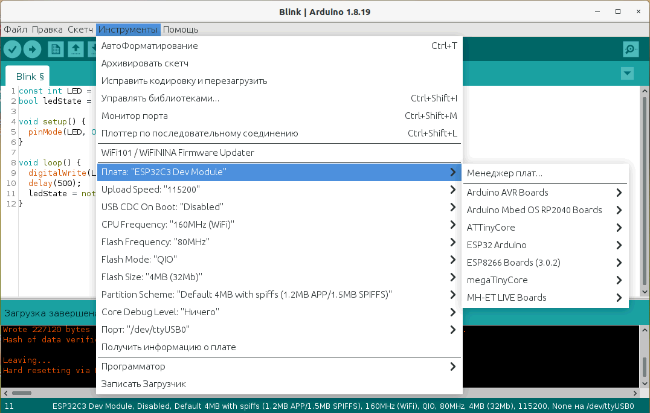Choose Получить информацию о плате
The height and width of the screenshot is (413, 650).
(280, 347)
